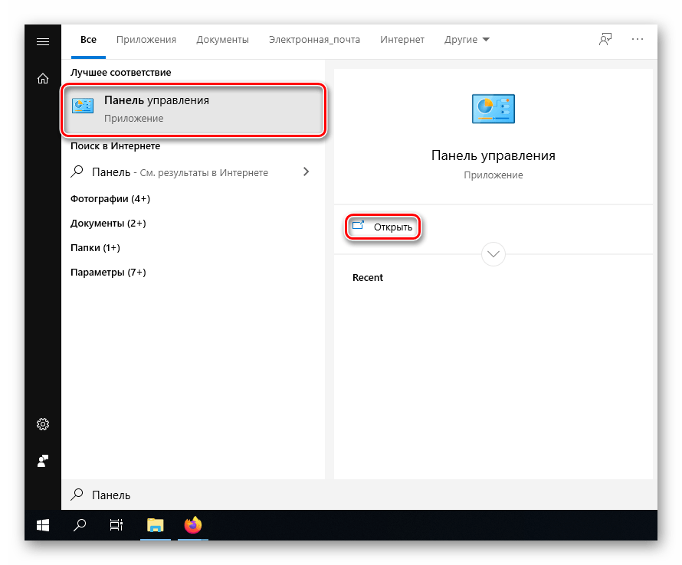Expand the Другие dropdown filter
Screen dimensions: 682x565
[467, 40]
